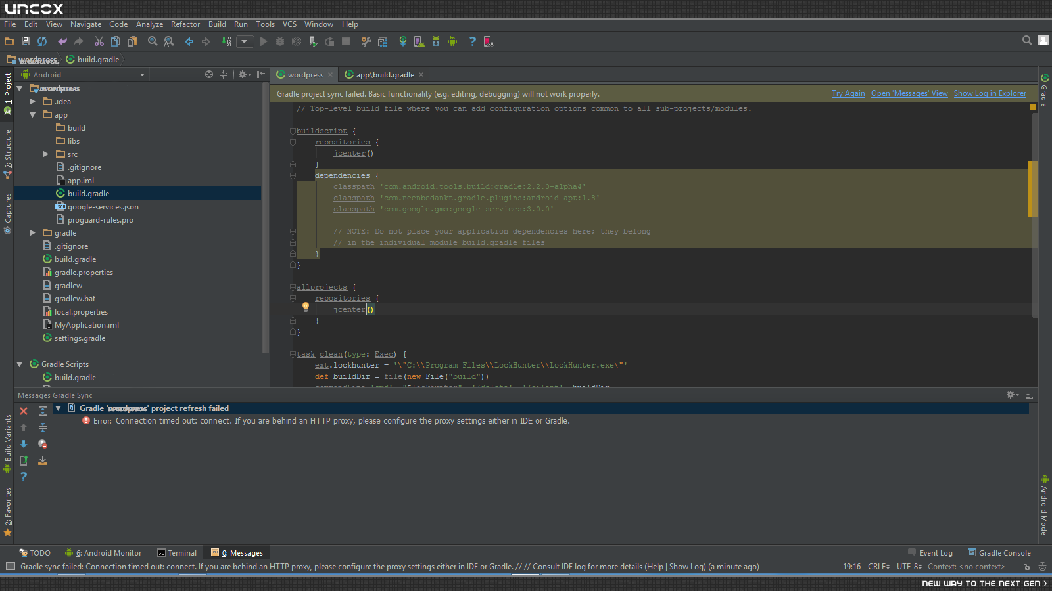Screen dimensions: 1052x591
Task: Select the settings.gradle file
Action: [74, 338]
